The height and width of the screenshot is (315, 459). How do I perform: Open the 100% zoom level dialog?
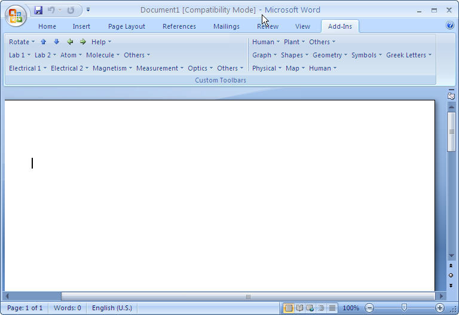click(351, 308)
